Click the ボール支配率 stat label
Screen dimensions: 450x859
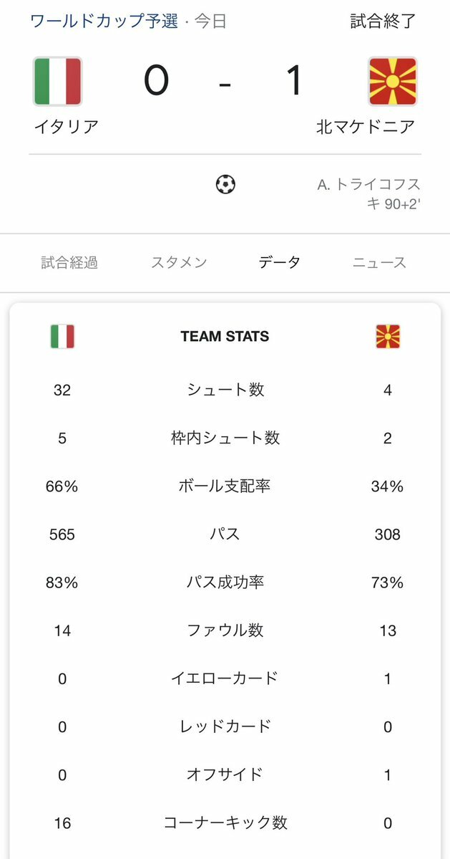click(225, 486)
